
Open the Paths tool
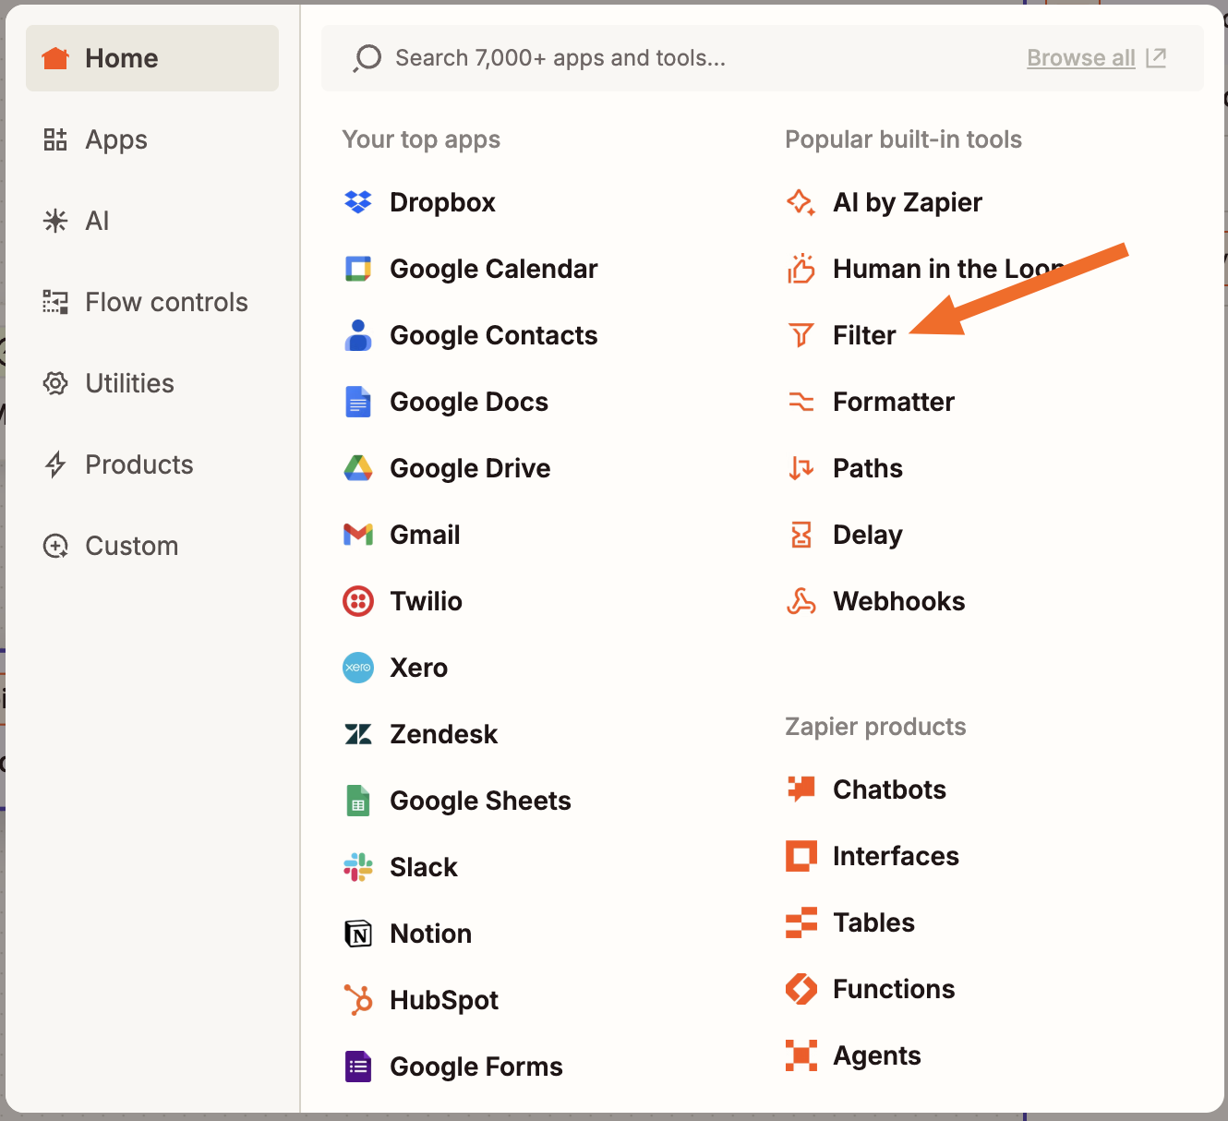(867, 468)
